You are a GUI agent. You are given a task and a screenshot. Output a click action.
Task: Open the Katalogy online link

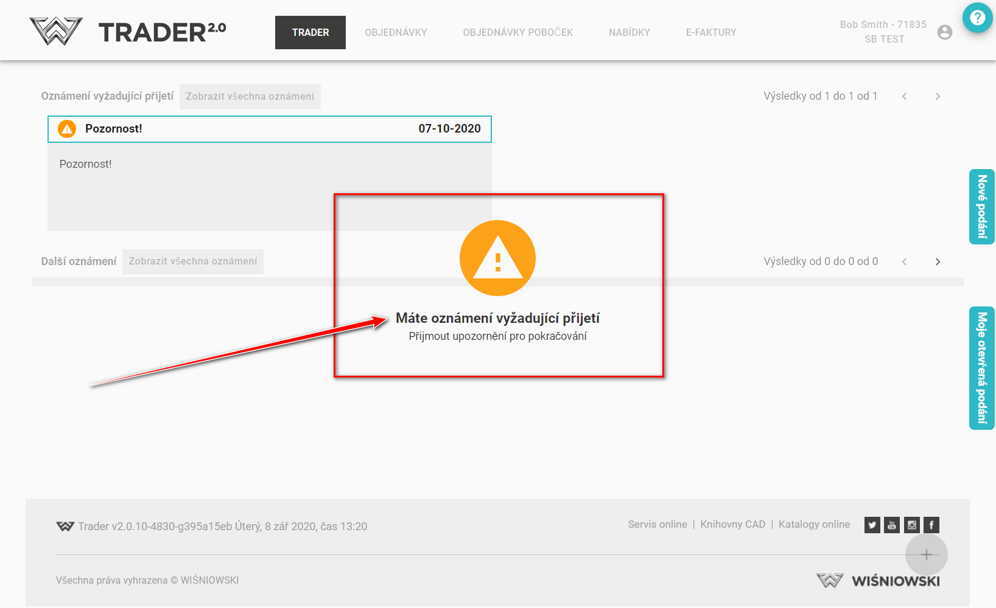pos(814,524)
